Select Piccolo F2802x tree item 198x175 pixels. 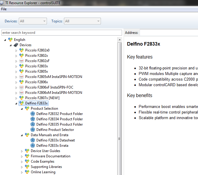pos(36,56)
